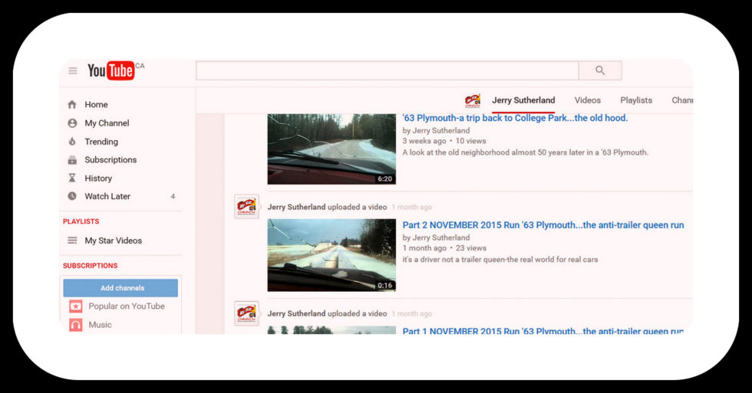
Task: Click Jerry Sutherland name above Part 2 video
Action: (296, 207)
